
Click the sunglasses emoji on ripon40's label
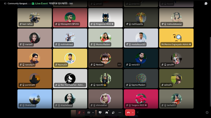105,85
